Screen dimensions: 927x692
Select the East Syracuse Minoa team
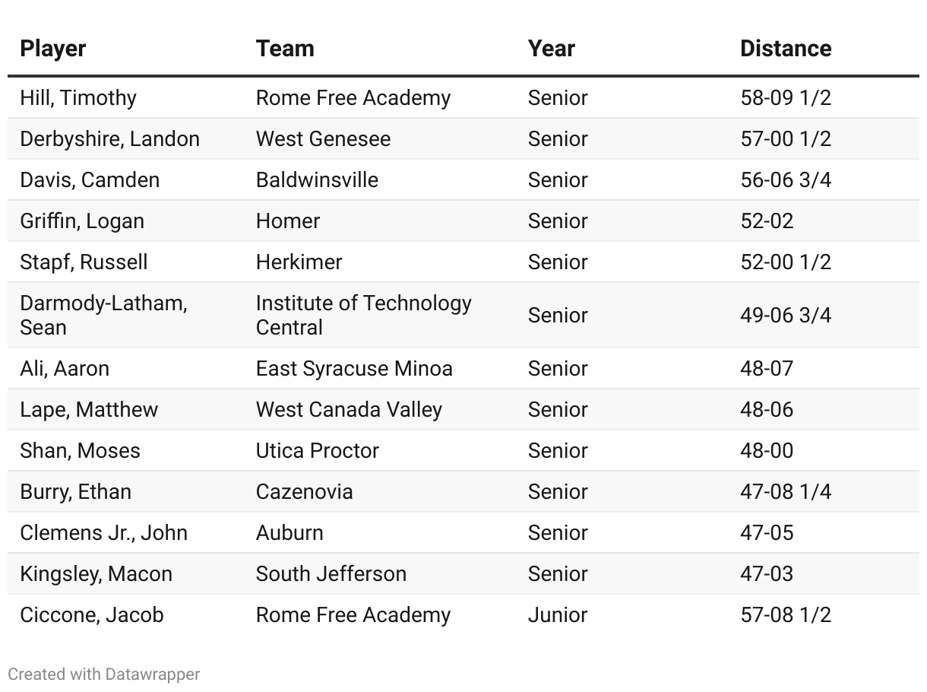(354, 369)
